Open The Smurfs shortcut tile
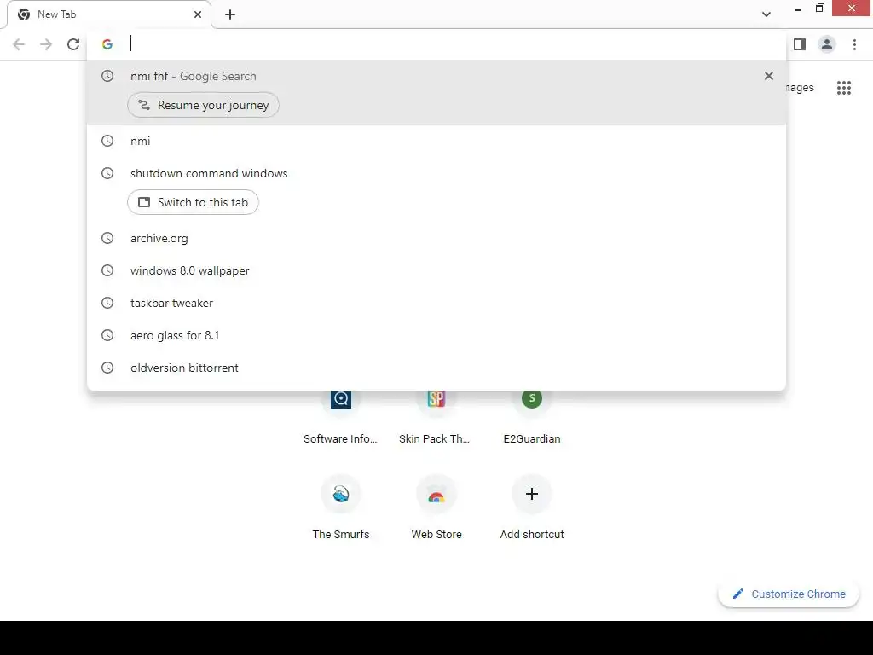This screenshot has width=873, height=655. (x=341, y=508)
